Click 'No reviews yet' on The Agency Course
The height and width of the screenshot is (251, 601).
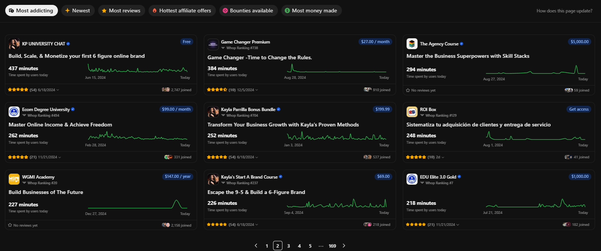click(x=423, y=90)
